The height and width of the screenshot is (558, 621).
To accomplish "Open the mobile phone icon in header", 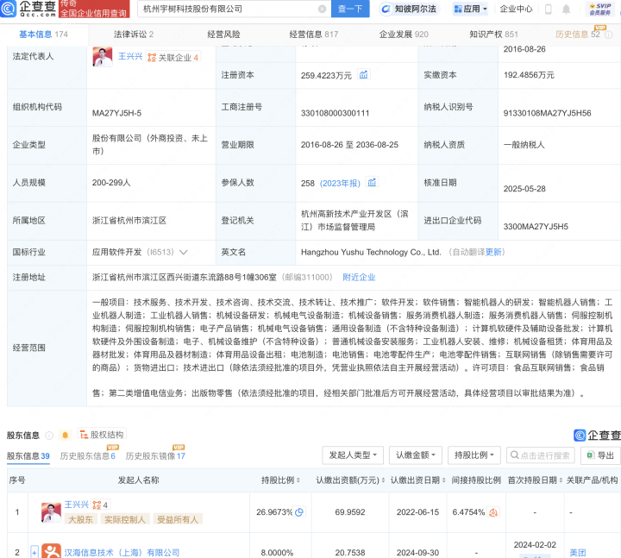I will click(549, 9).
